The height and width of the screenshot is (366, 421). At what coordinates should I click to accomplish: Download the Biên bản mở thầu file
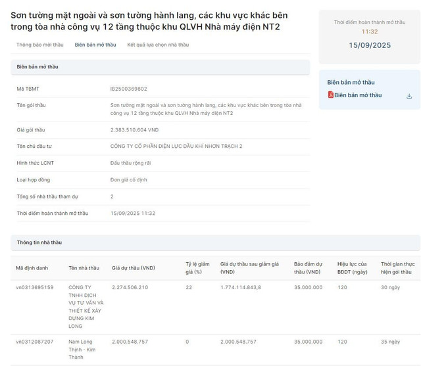tap(409, 96)
